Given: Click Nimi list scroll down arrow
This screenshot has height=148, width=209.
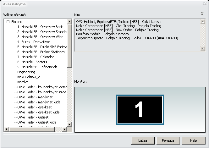Looking at the screenshot, I should (203, 49).
